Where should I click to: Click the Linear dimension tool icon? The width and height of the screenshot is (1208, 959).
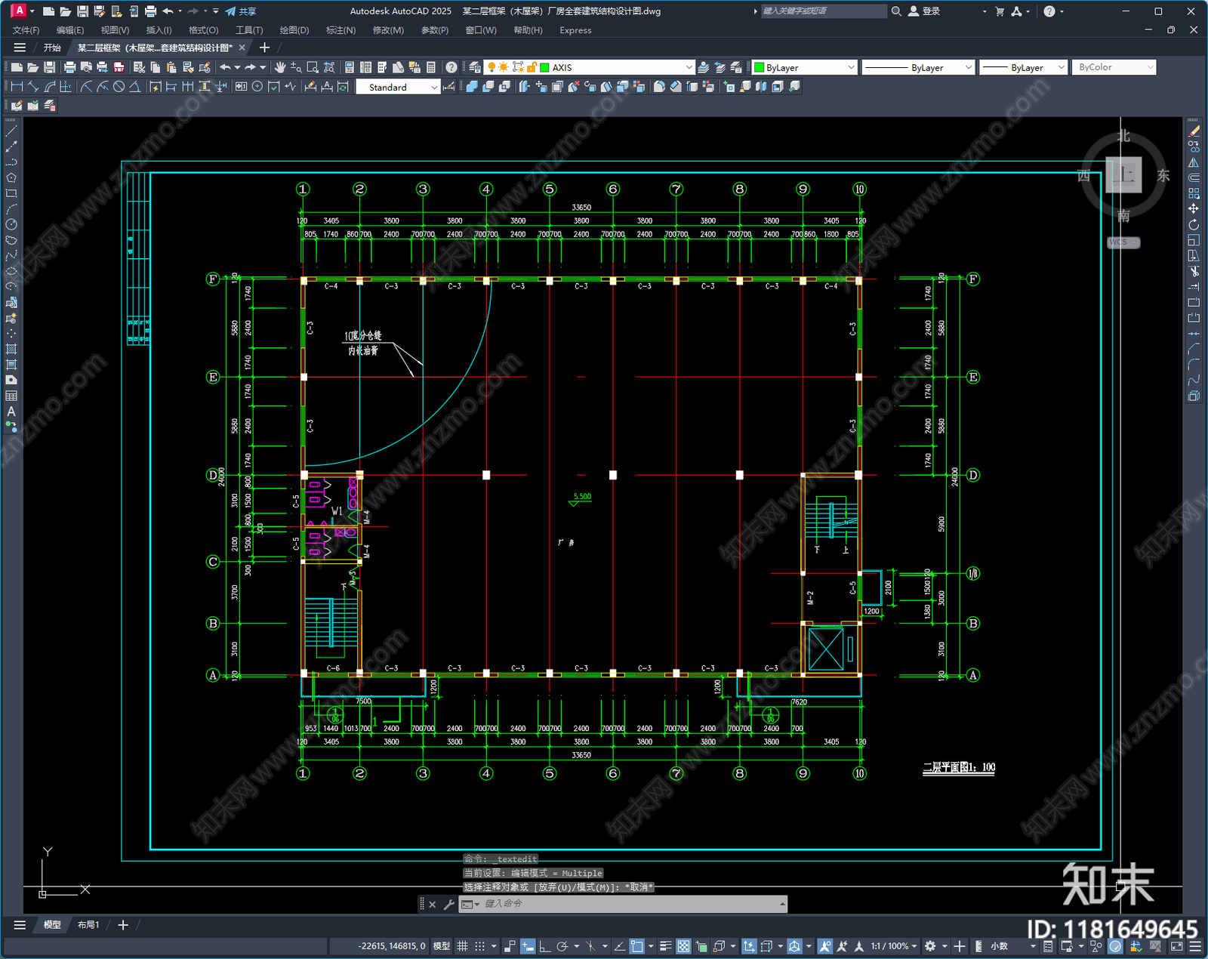coord(17,87)
